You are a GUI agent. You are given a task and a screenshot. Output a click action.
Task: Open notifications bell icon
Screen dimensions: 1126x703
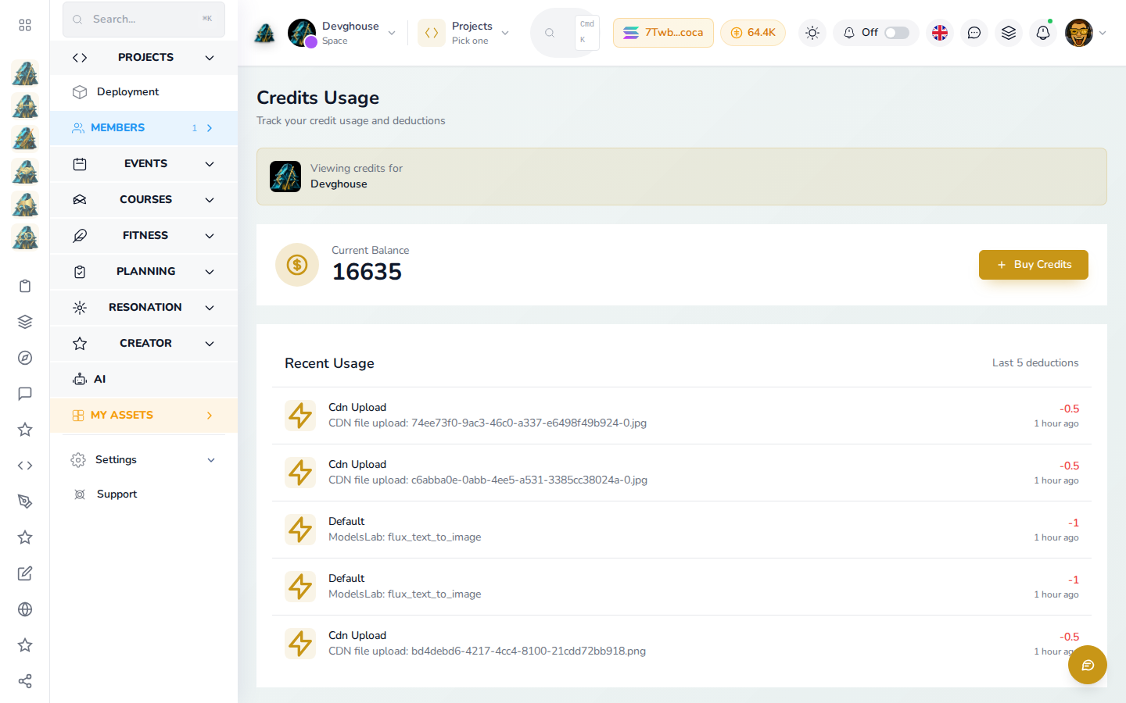point(1043,33)
